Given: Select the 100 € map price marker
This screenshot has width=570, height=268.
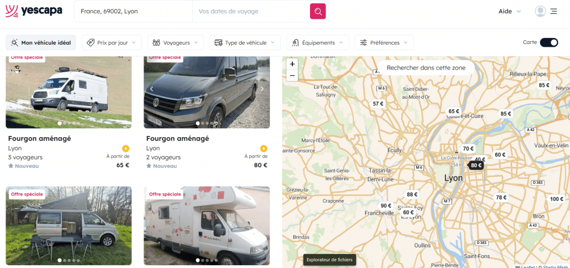Looking at the screenshot, I should pos(557,199).
